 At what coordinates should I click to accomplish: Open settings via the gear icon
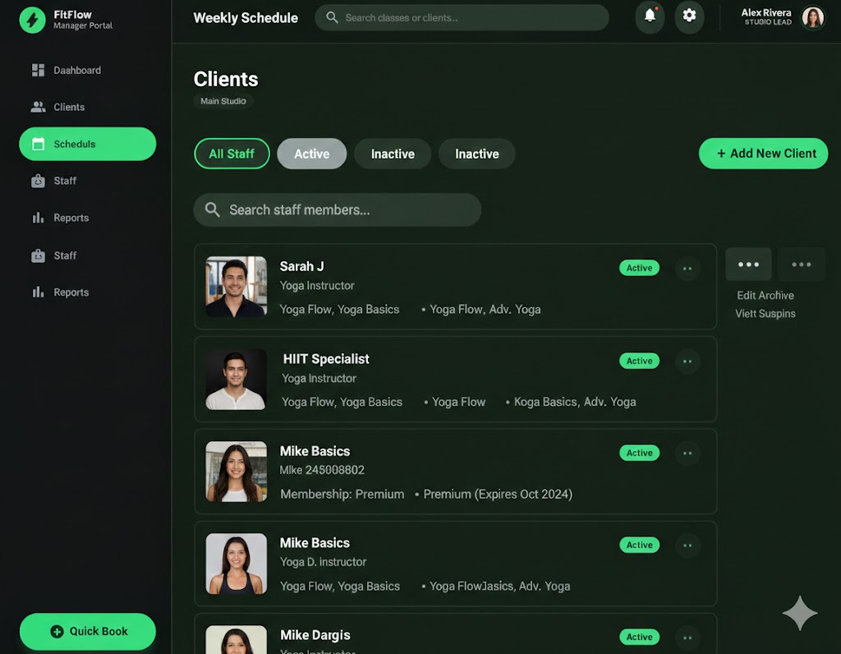pyautogui.click(x=689, y=16)
